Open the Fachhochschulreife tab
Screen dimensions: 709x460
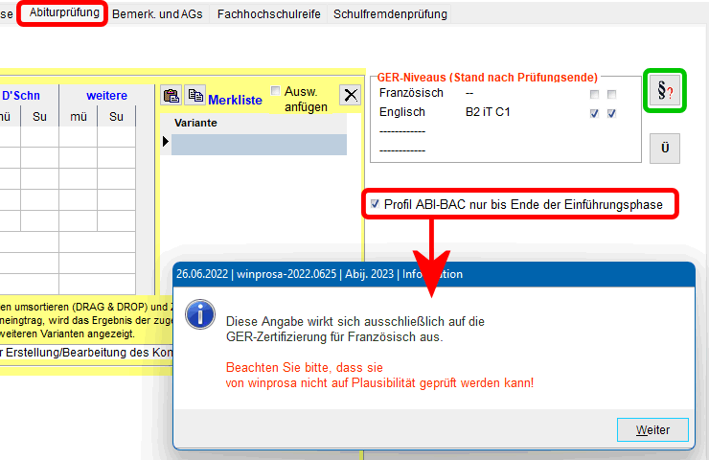tap(270, 14)
